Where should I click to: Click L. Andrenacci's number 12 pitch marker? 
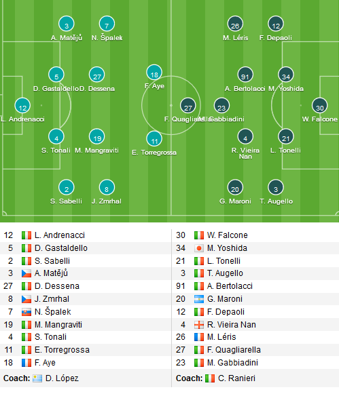coord(22,106)
